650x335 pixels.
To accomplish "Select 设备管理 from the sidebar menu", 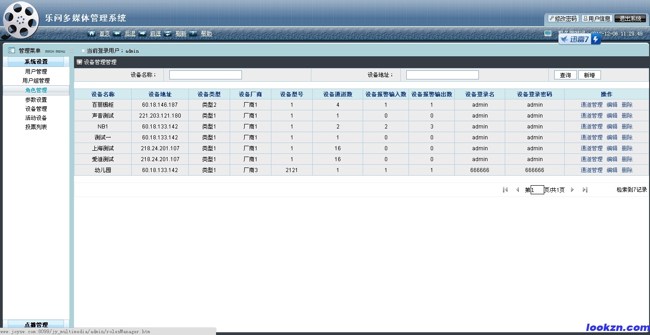I will click(36, 109).
